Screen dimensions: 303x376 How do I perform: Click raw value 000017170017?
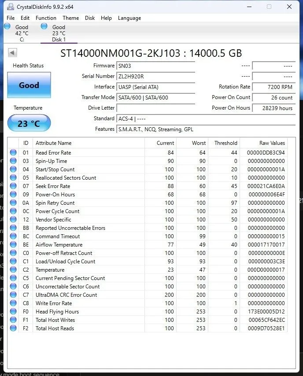[266, 245]
